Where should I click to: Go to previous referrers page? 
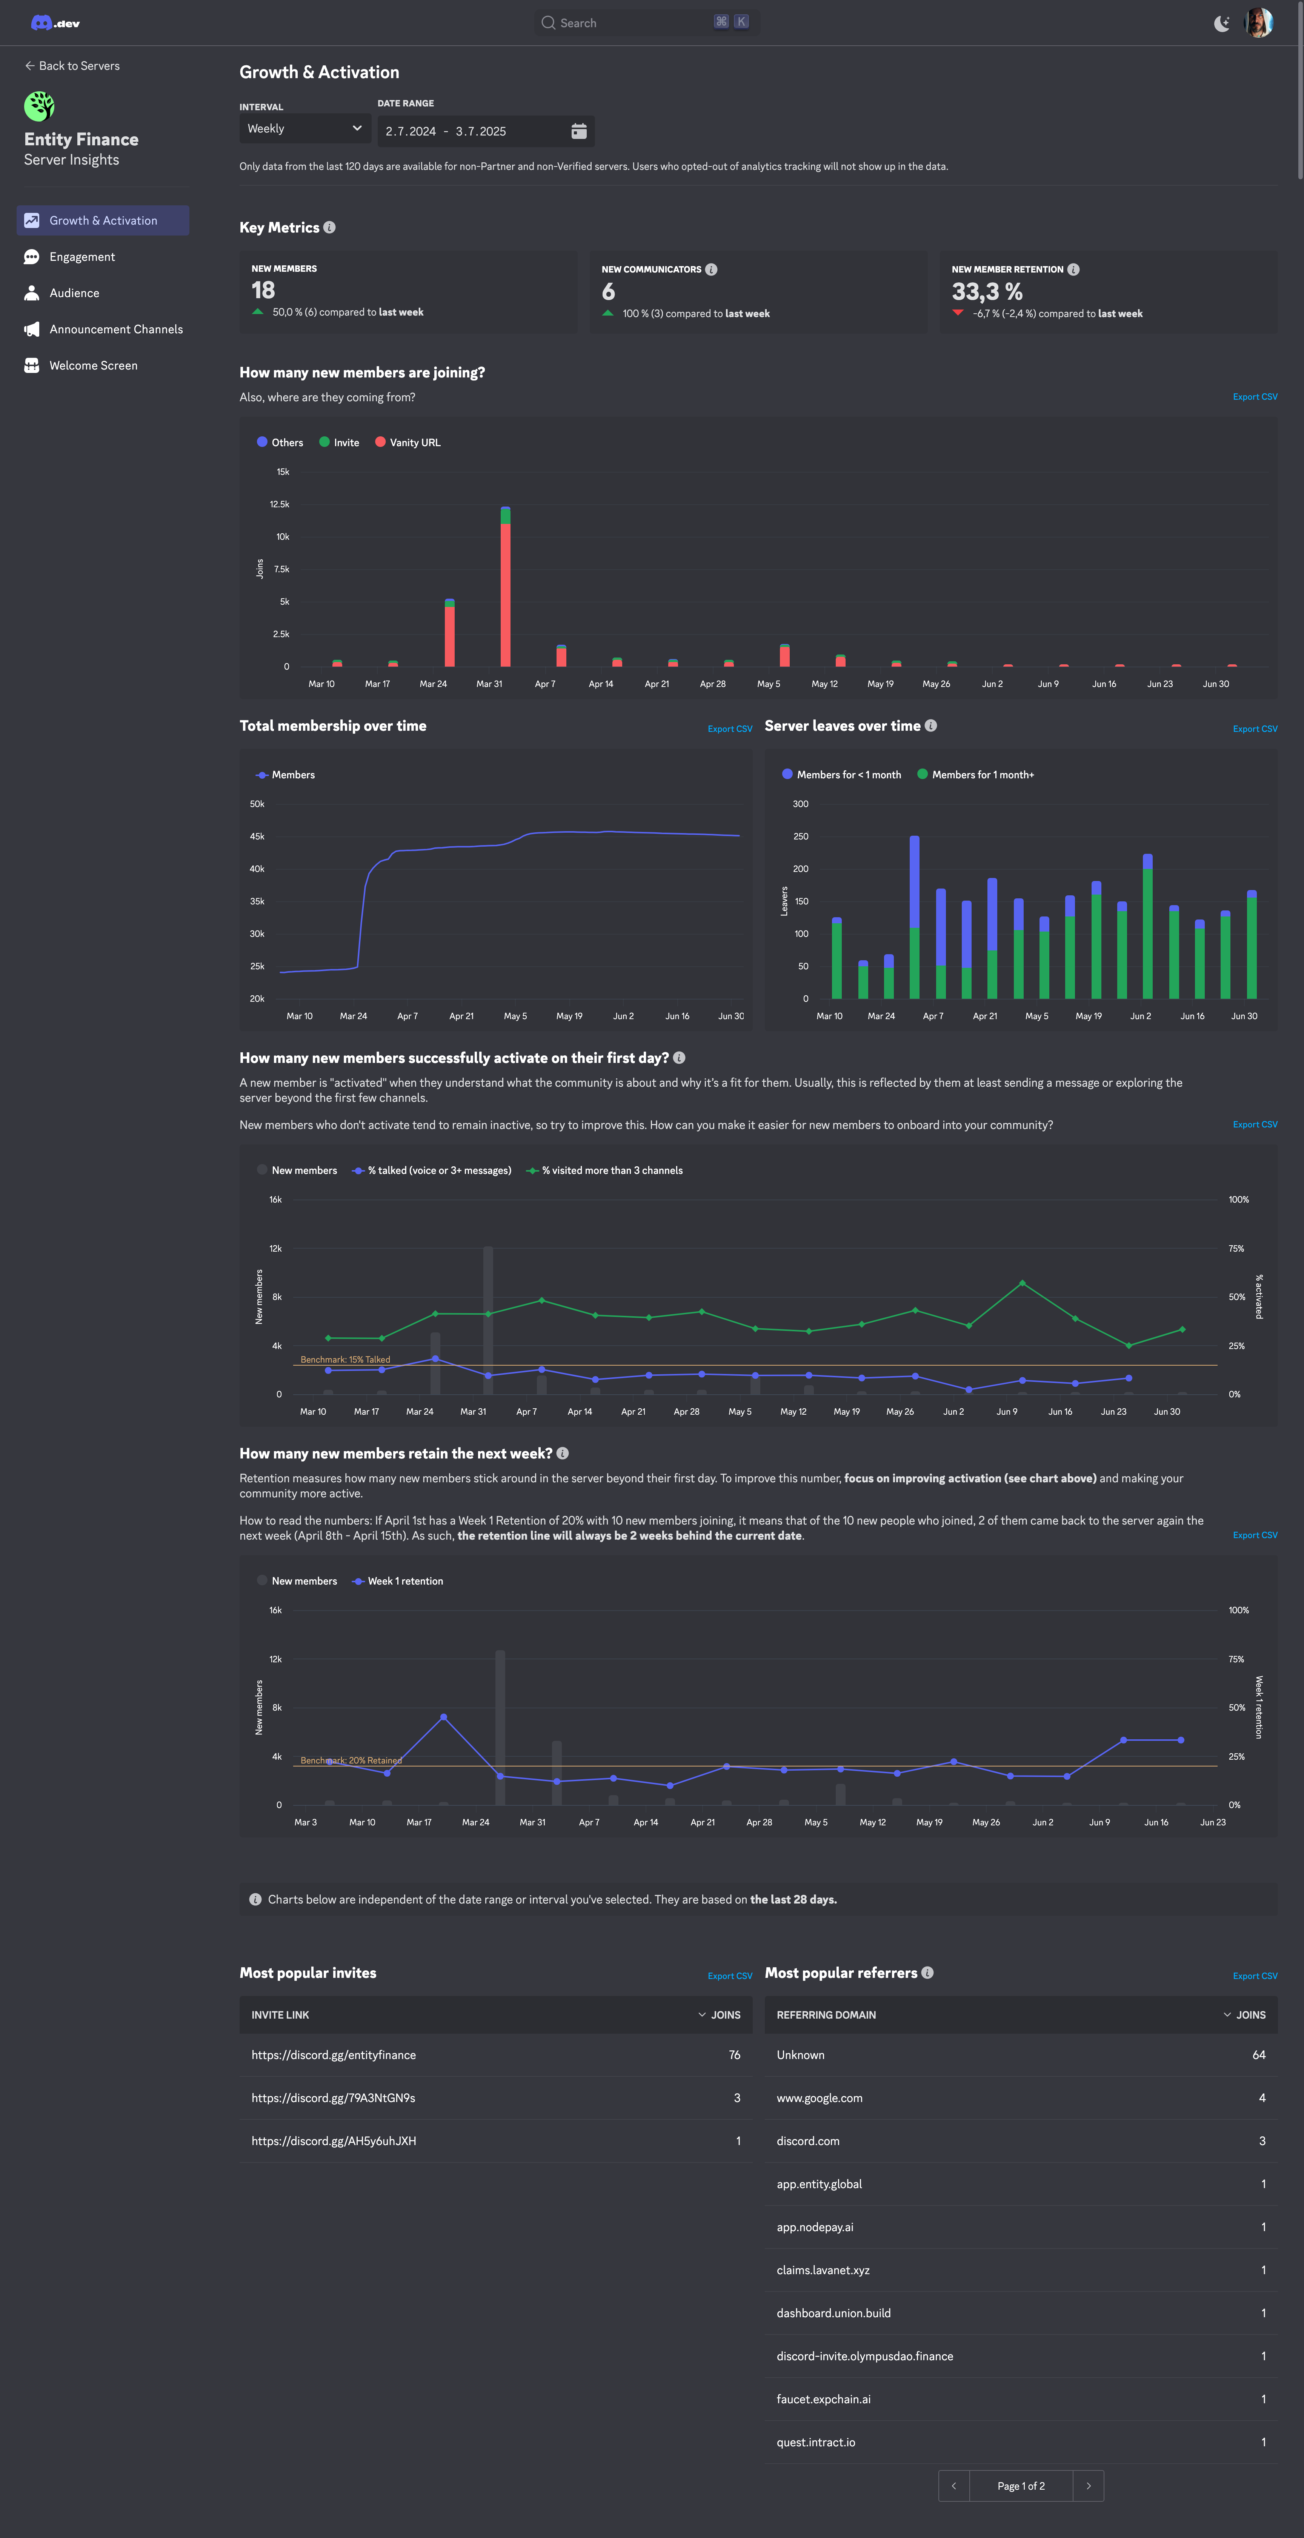point(954,2486)
